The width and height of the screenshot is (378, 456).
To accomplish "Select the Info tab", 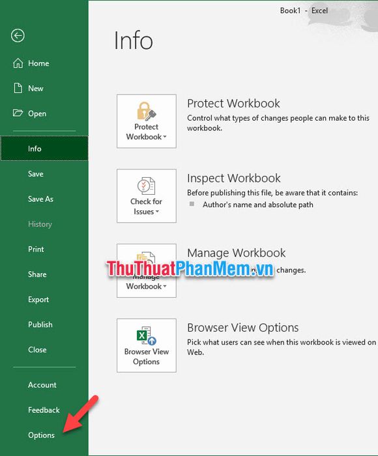I will pos(44,149).
